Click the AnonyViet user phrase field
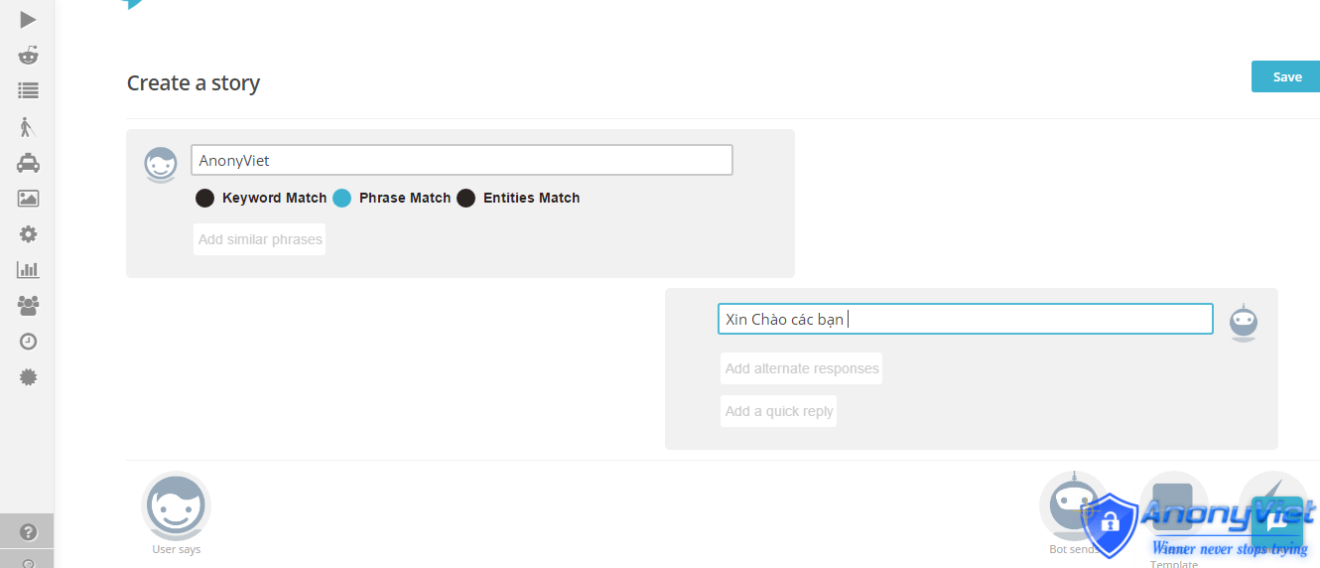Screen dimensions: 1320x568 click(x=462, y=160)
